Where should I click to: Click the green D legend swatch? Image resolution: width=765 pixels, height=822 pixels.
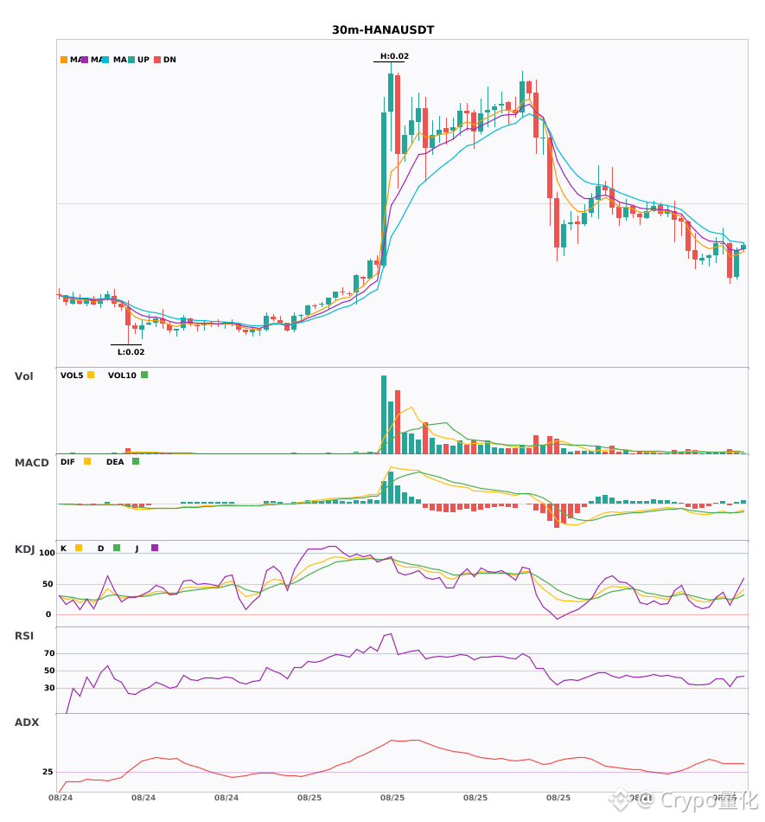pos(117,548)
